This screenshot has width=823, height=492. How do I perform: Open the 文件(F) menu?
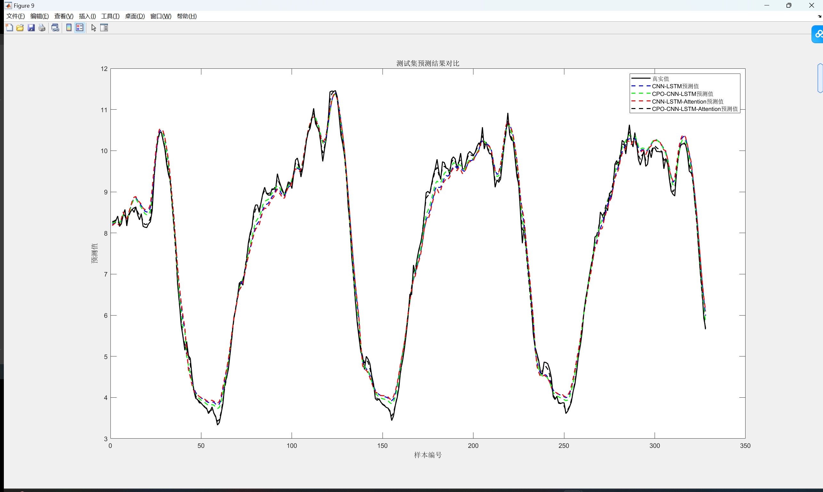click(16, 16)
